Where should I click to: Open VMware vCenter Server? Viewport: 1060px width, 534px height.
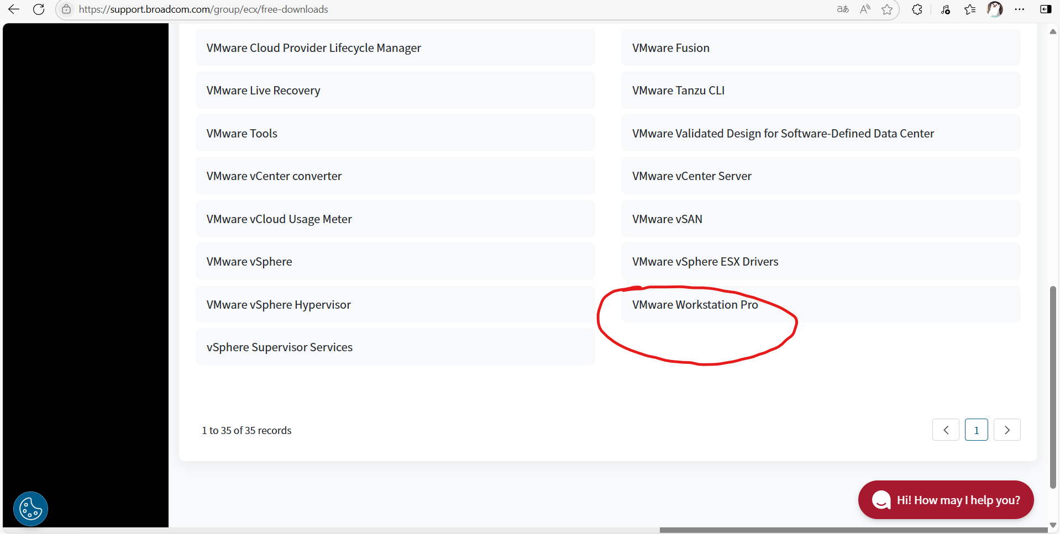[821, 176]
